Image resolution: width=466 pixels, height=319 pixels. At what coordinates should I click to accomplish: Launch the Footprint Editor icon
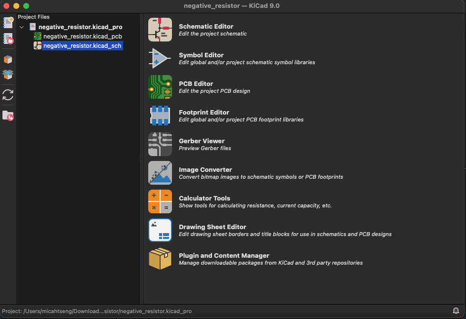click(160, 116)
